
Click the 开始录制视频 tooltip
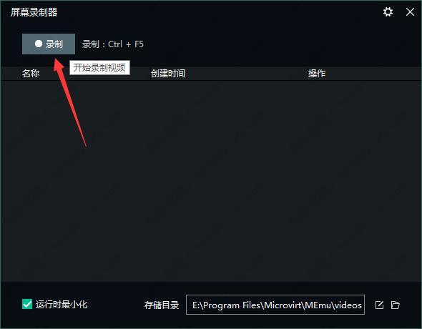point(99,67)
